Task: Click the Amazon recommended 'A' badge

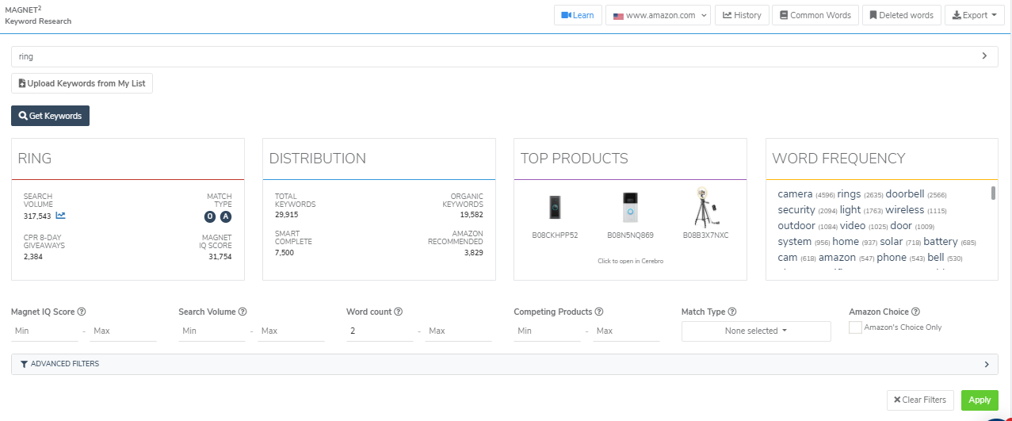Action: [226, 216]
